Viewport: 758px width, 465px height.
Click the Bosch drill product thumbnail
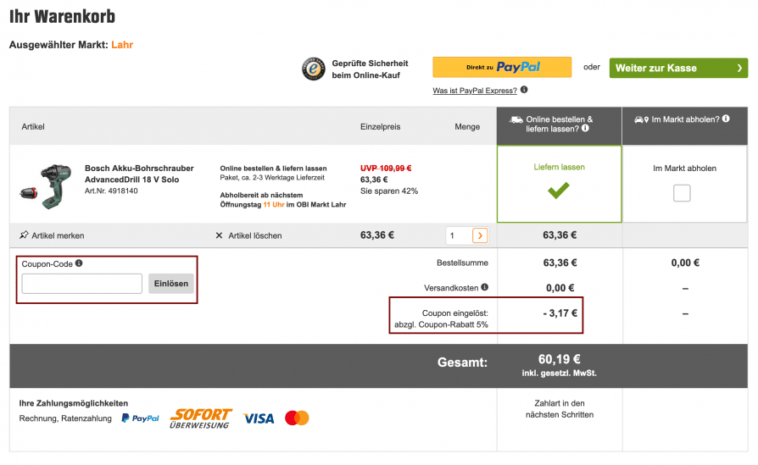coord(46,186)
